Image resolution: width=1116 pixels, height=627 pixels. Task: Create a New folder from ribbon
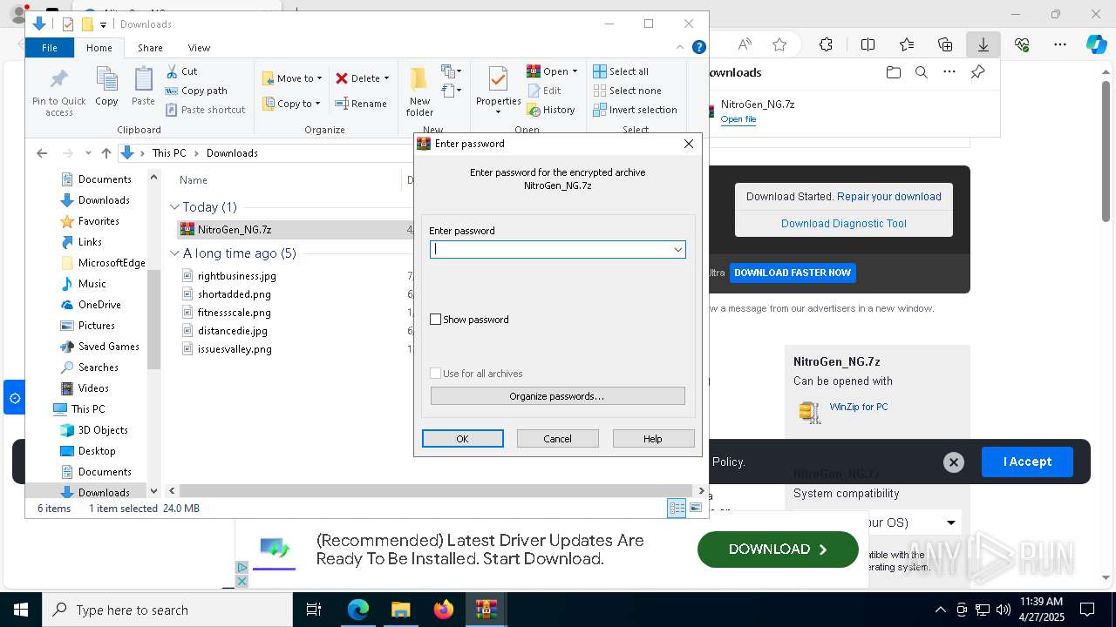coord(419,92)
